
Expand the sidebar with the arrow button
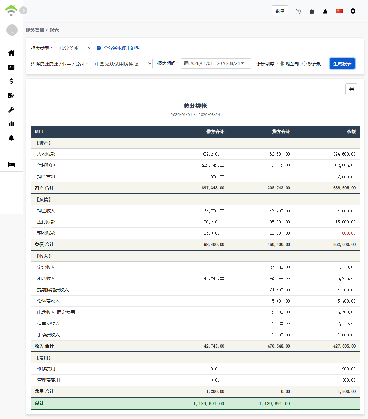(x=23, y=11)
